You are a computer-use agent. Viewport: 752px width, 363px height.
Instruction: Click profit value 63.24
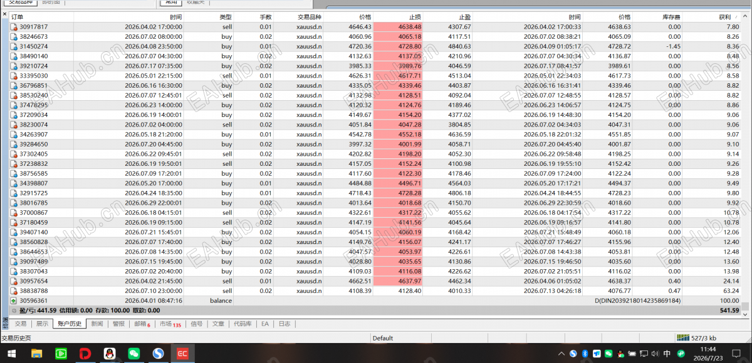(731, 291)
